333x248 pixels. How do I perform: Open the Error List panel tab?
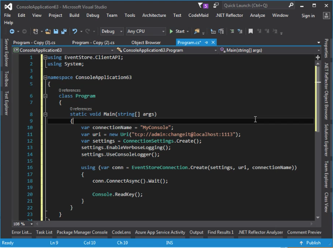[22, 232]
